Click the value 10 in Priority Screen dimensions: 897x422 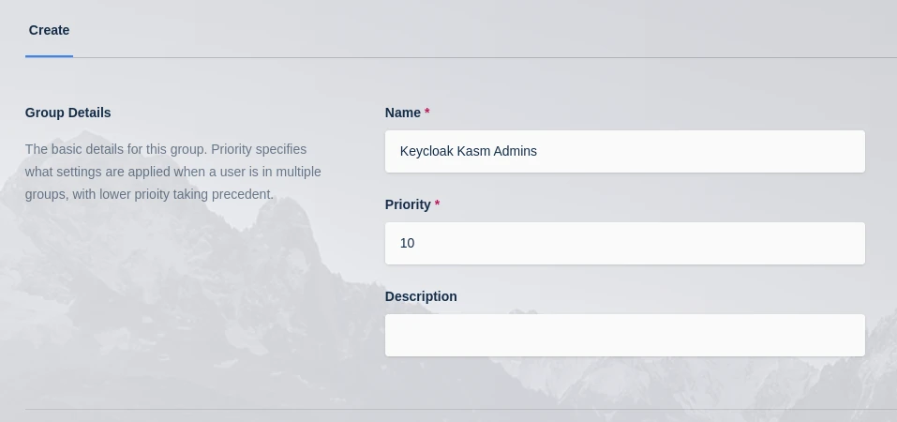[407, 243]
